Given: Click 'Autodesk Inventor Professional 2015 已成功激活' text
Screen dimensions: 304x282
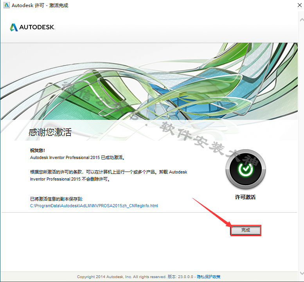Looking at the screenshot, I should click(x=77, y=157).
